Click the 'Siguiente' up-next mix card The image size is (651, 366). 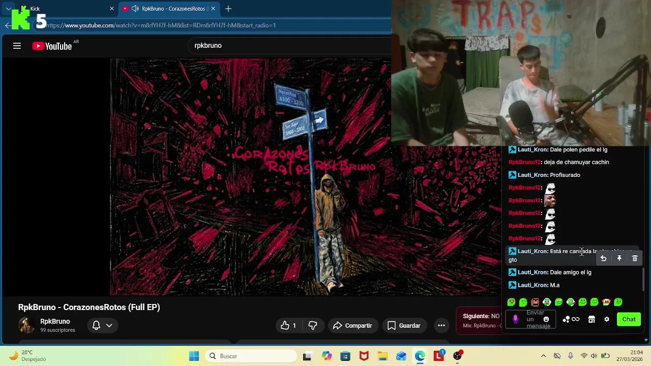pos(480,321)
